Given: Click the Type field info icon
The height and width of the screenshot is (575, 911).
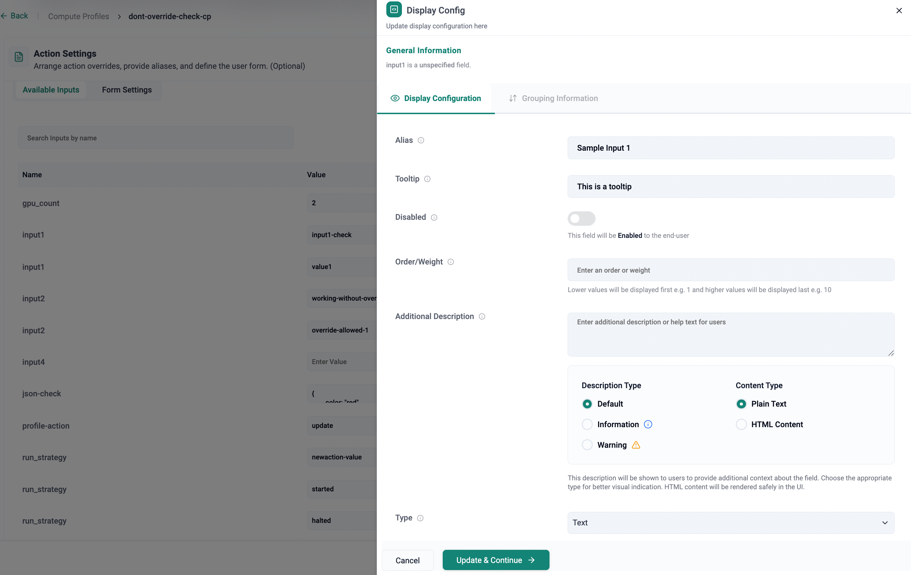Looking at the screenshot, I should click(x=420, y=518).
